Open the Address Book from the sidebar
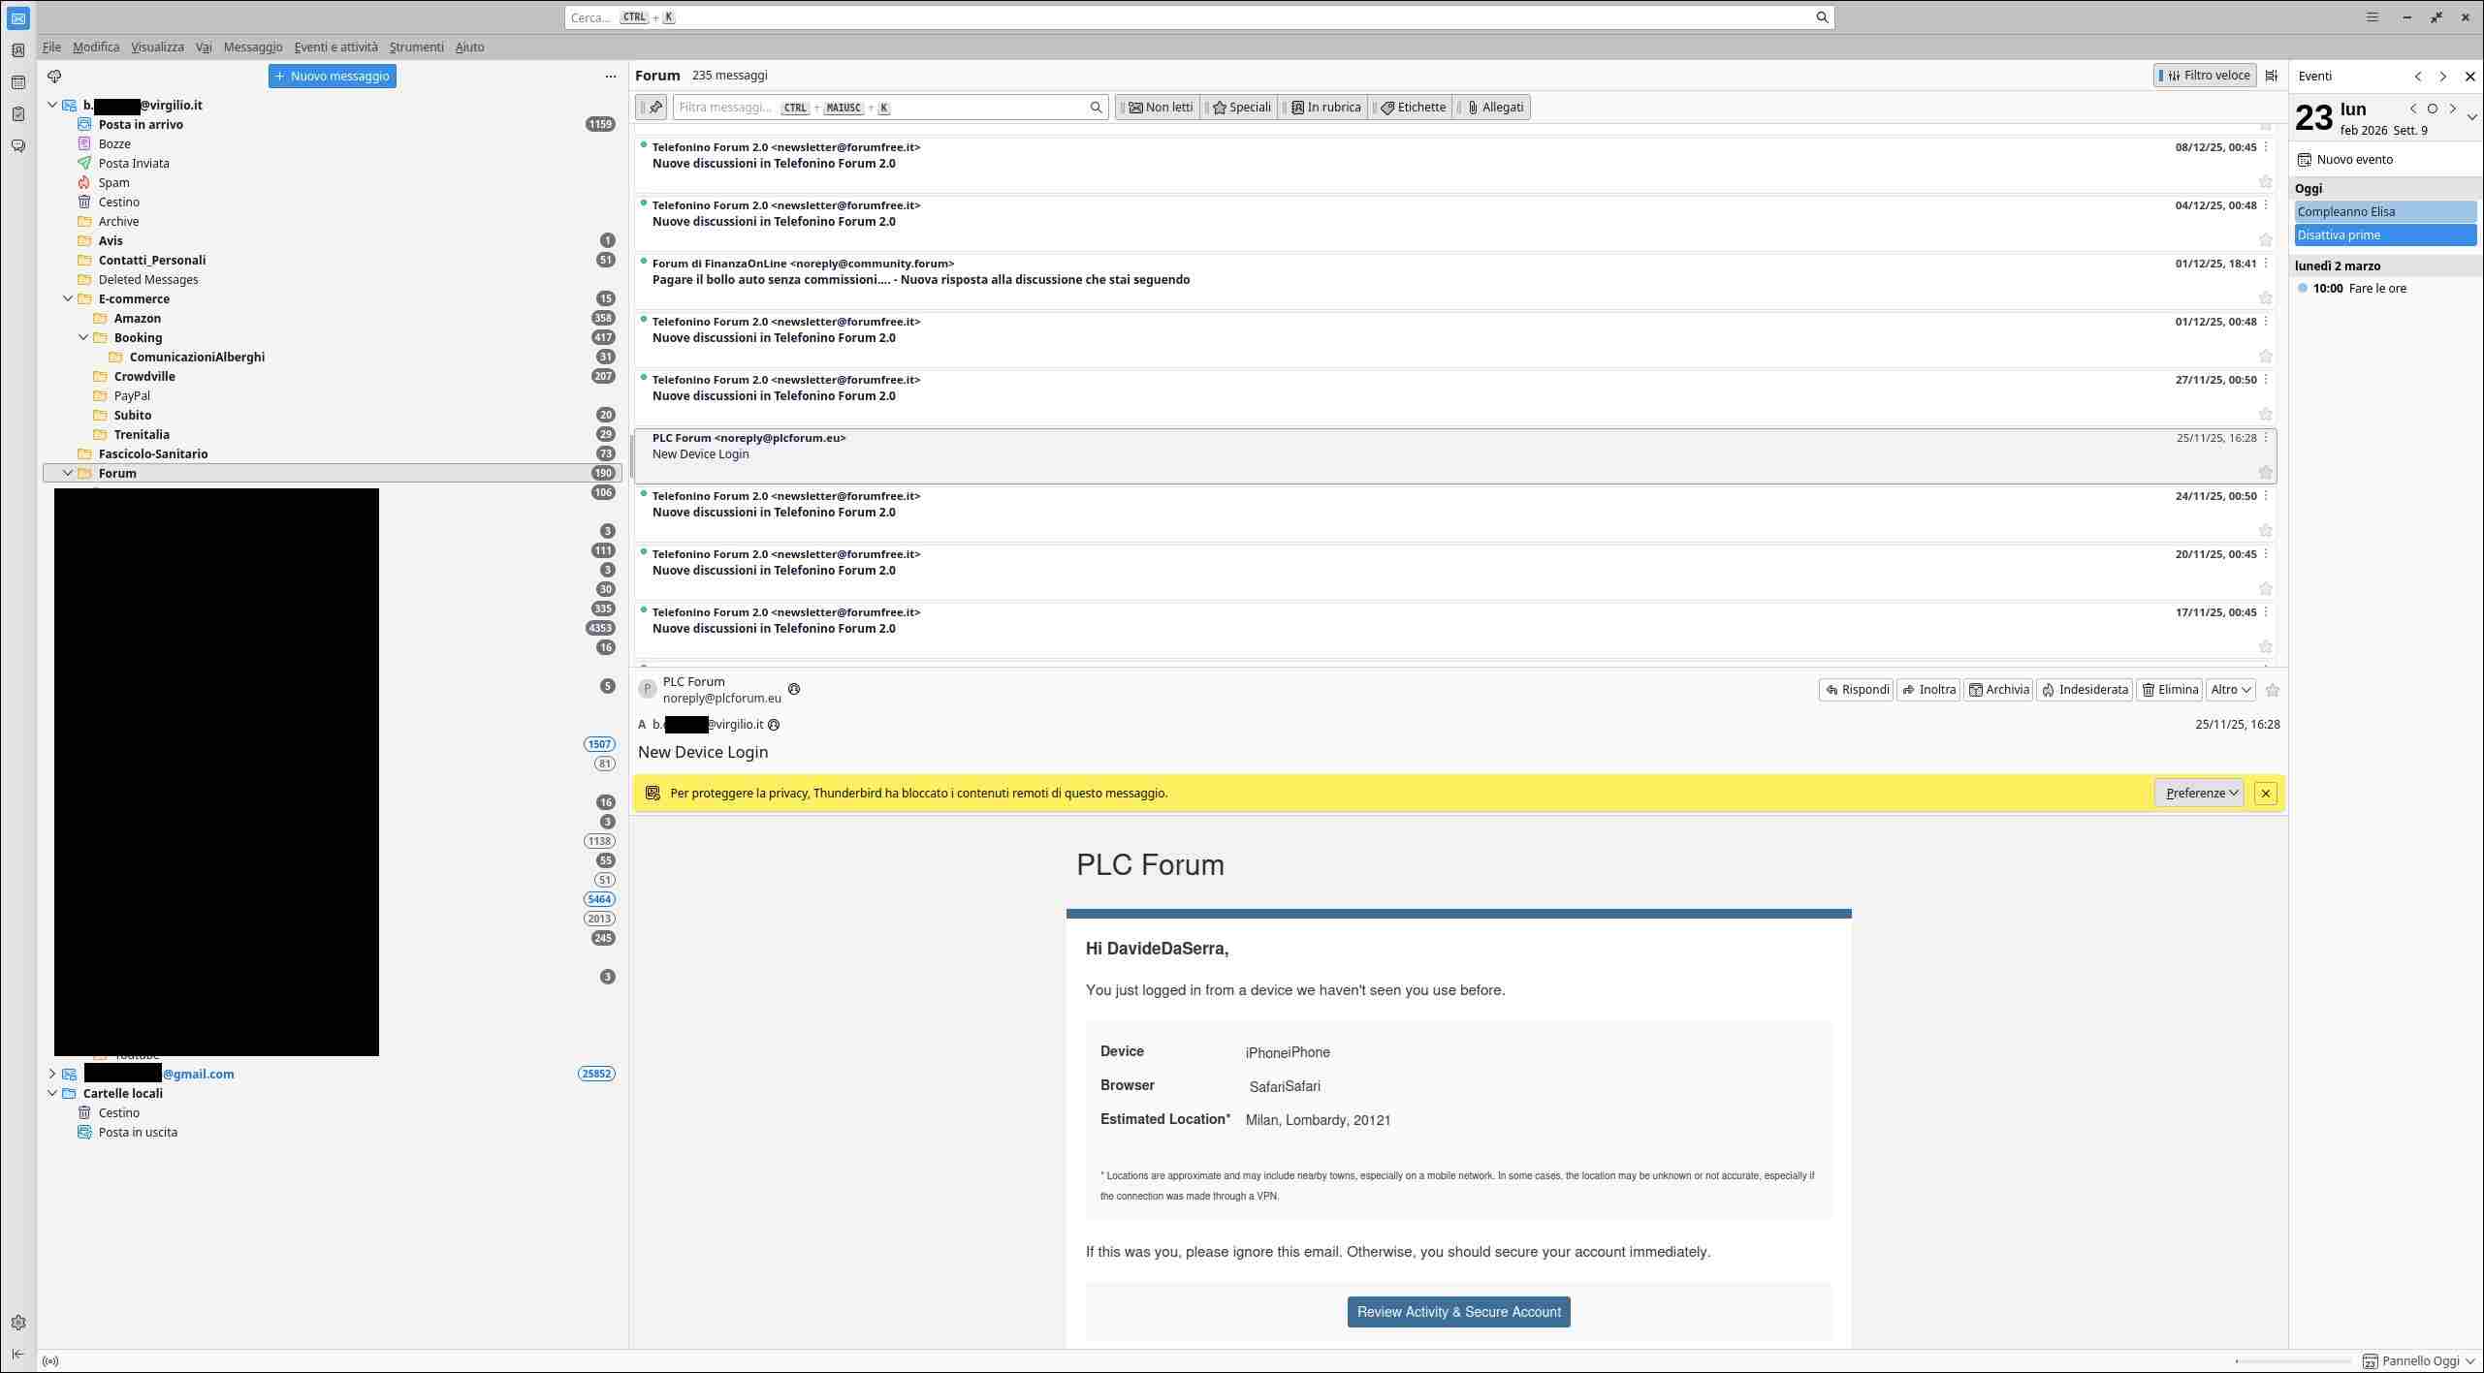 click(x=17, y=50)
